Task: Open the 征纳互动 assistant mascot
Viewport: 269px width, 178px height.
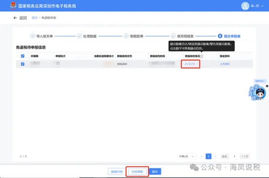Action: pyautogui.click(x=257, y=93)
